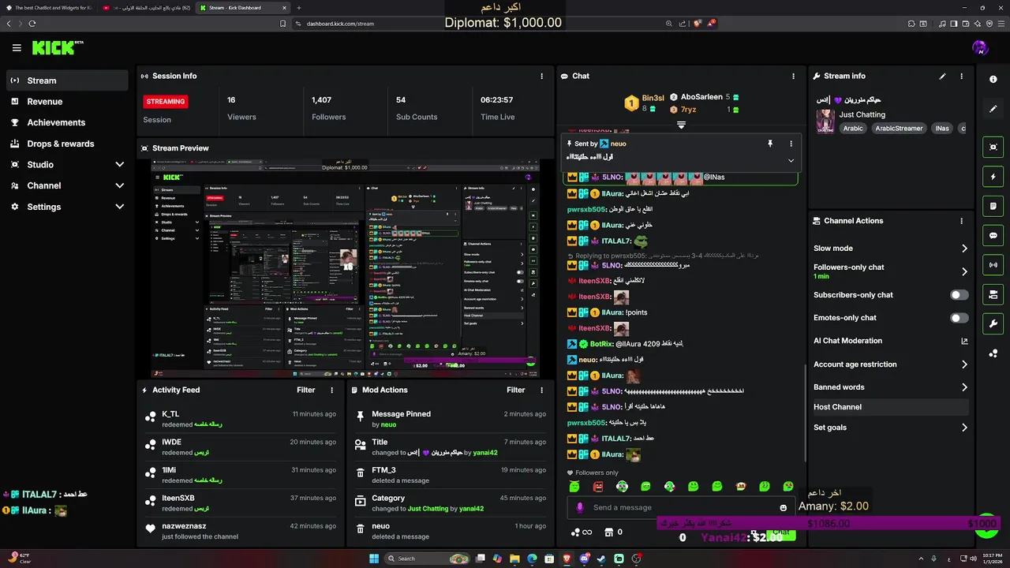Toggle the broadcast signal widget icon in sidebar
The width and height of the screenshot is (1010, 568).
click(x=993, y=265)
